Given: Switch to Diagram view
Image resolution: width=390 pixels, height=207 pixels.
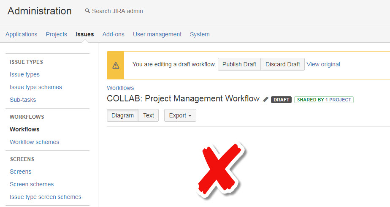Looking at the screenshot, I should (x=123, y=115).
